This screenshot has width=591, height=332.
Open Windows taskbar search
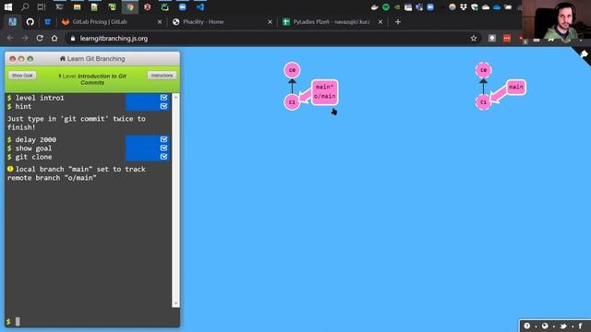point(25,6)
